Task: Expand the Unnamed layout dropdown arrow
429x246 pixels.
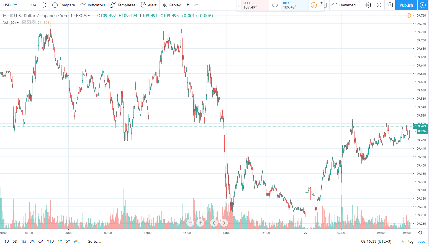Action: tap(360, 5)
